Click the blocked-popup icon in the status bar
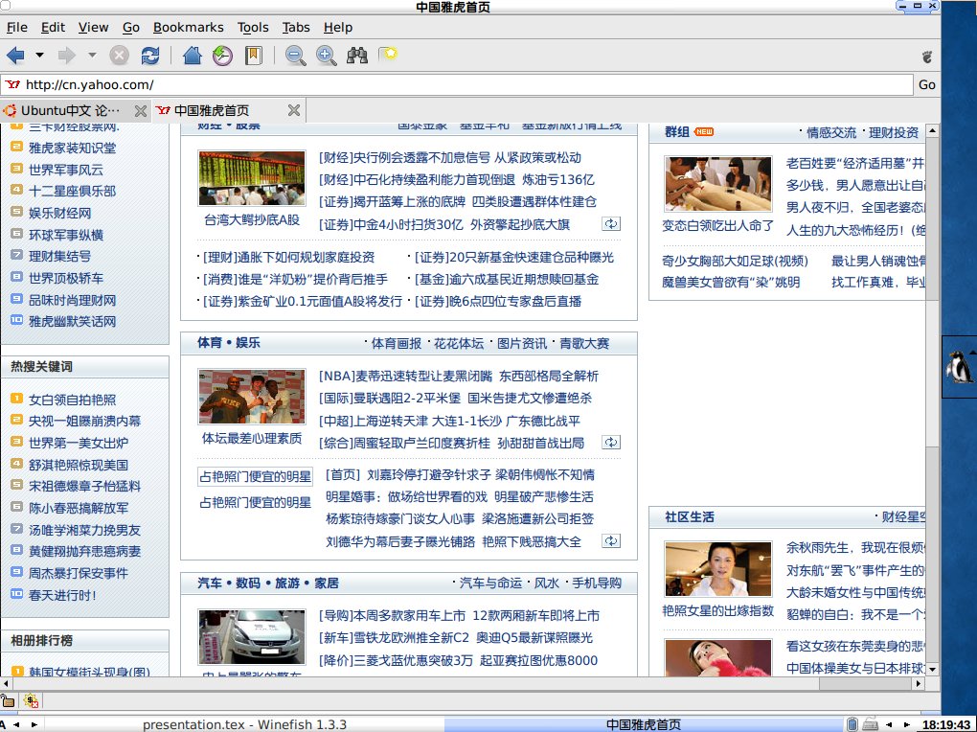The width and height of the screenshot is (977, 732). tap(31, 700)
